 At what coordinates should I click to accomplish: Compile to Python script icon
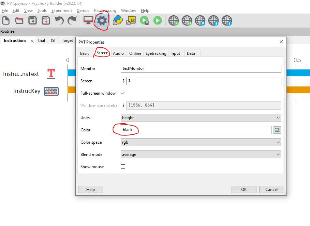click(118, 20)
